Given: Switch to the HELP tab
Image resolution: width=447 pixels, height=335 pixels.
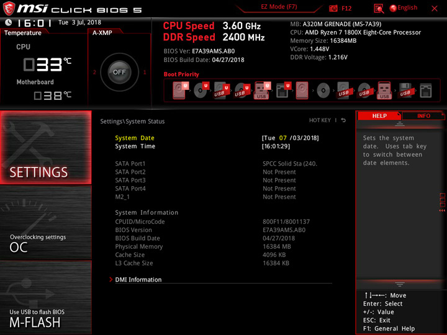Looking at the screenshot, I should click(379, 115).
